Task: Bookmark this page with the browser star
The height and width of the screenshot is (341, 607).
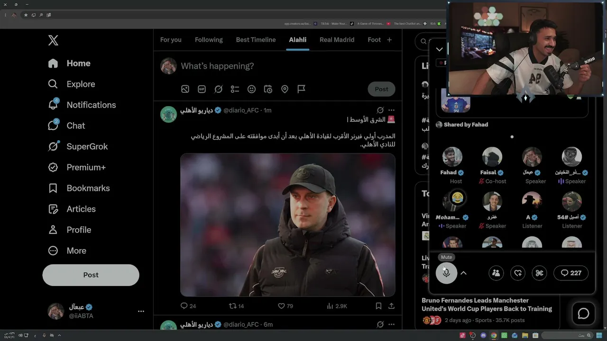Action: tap(26, 15)
